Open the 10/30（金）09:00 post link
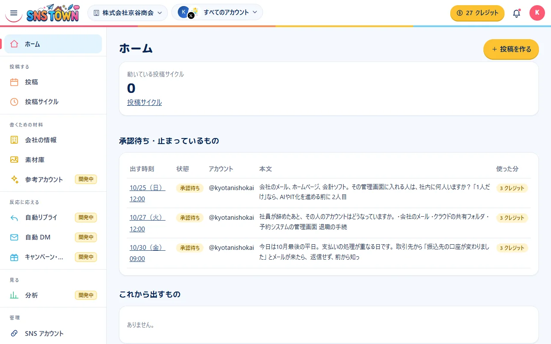This screenshot has width=551, height=344. coord(147,253)
